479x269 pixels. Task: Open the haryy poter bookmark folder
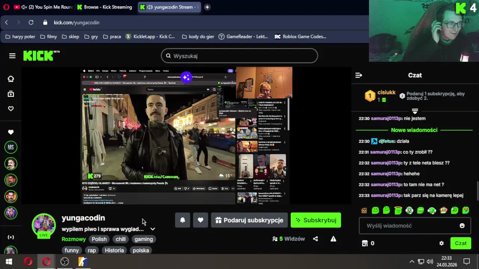pos(19,37)
